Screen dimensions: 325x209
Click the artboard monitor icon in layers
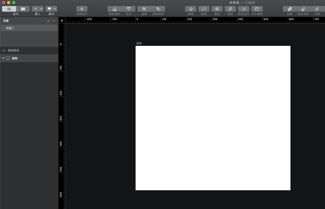point(8,58)
